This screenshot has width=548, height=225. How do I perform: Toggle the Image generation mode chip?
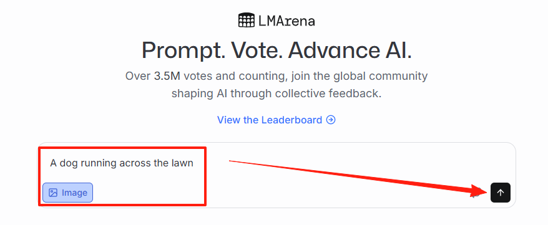coord(68,193)
